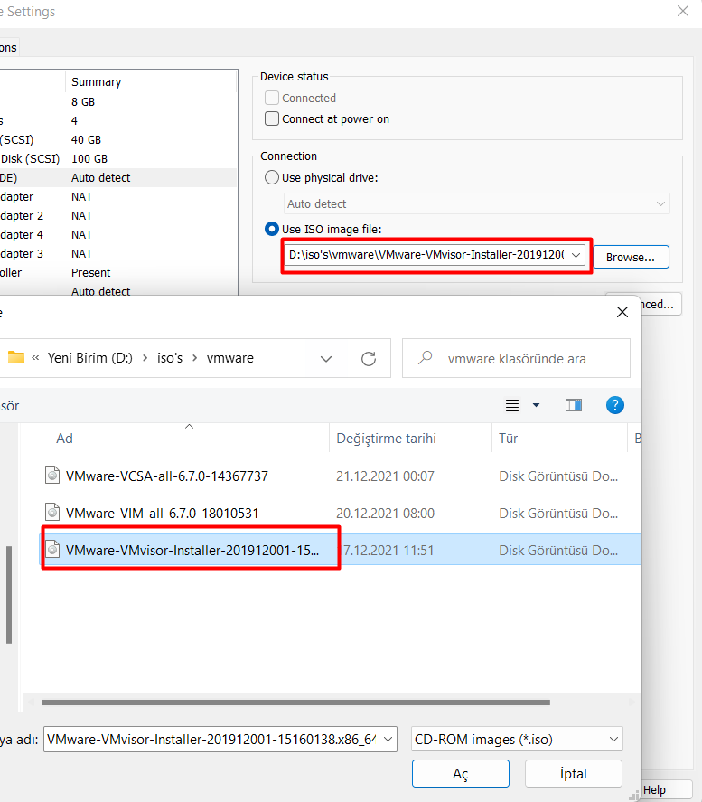This screenshot has width=702, height=802.
Task: Click the vmware klasöründe ara search box
Action: [x=516, y=358]
